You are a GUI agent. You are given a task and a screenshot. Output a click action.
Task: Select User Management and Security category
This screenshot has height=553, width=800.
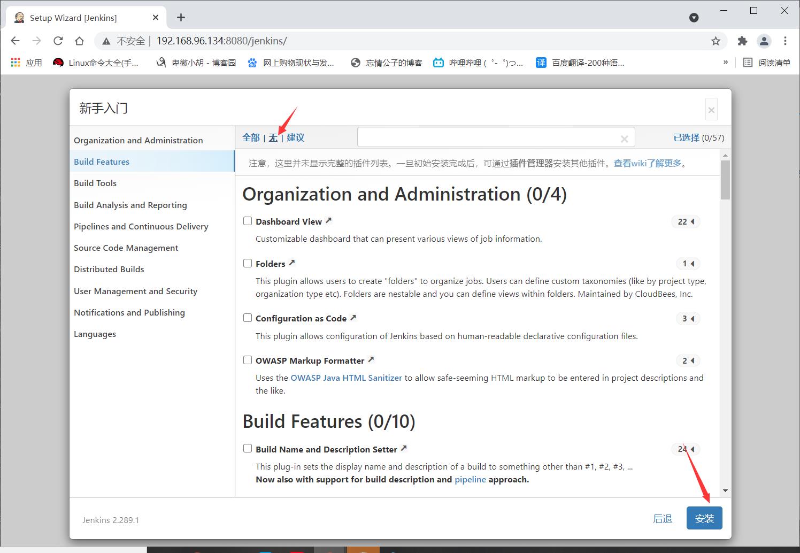[152, 291]
